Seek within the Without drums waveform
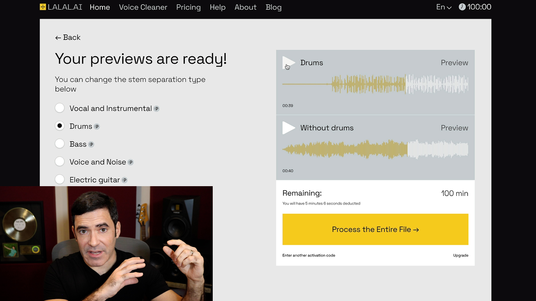The image size is (536, 301). (375, 149)
